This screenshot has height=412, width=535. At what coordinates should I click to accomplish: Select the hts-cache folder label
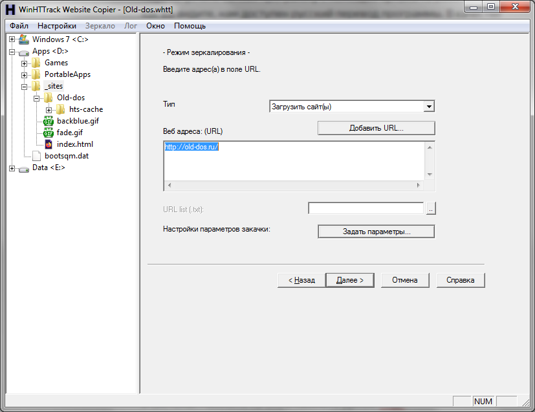pyautogui.click(x=86, y=109)
